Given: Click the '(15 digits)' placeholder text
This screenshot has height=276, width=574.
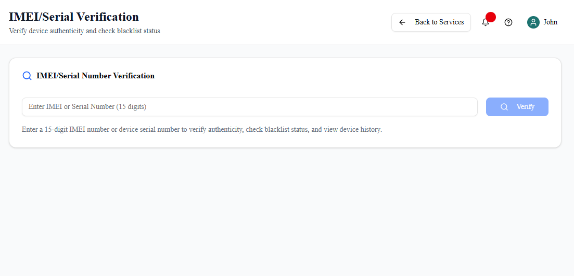Looking at the screenshot, I should 131,107.
